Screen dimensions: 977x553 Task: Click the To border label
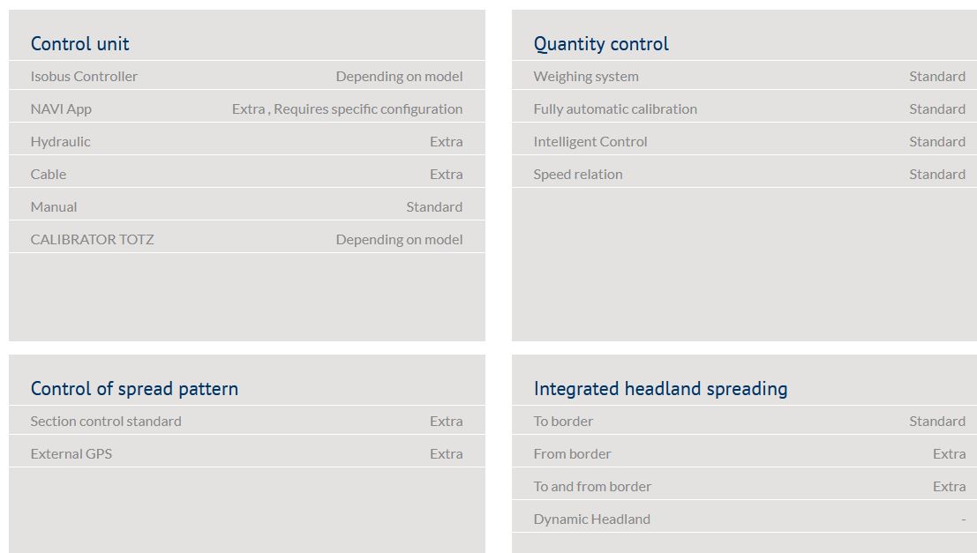click(x=563, y=422)
